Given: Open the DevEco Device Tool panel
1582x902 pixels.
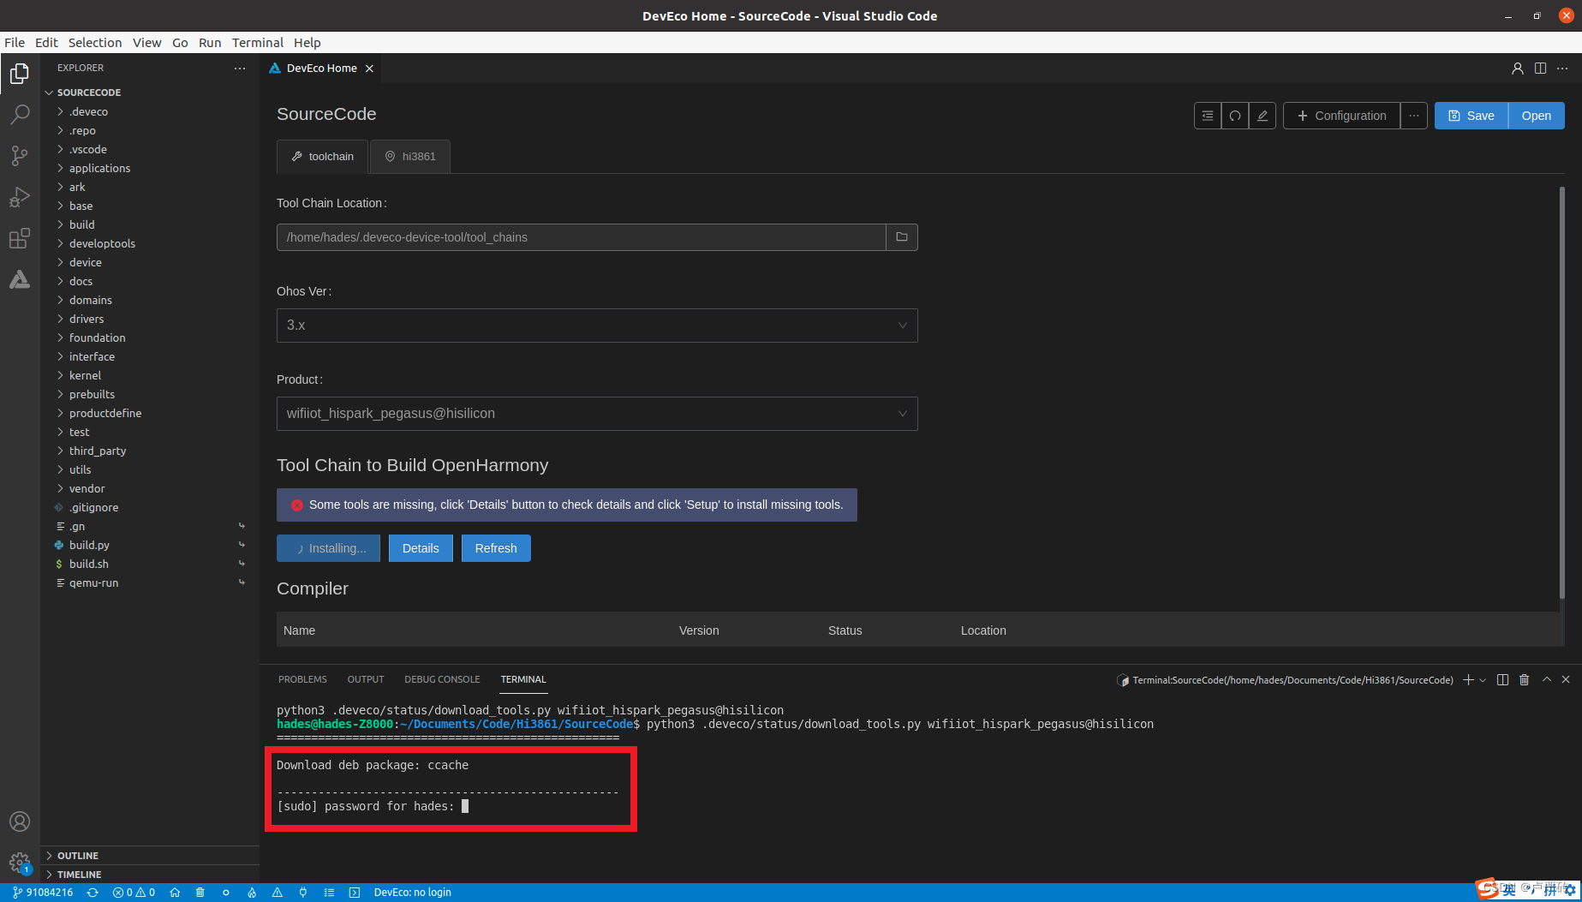Looking at the screenshot, I should [20, 279].
